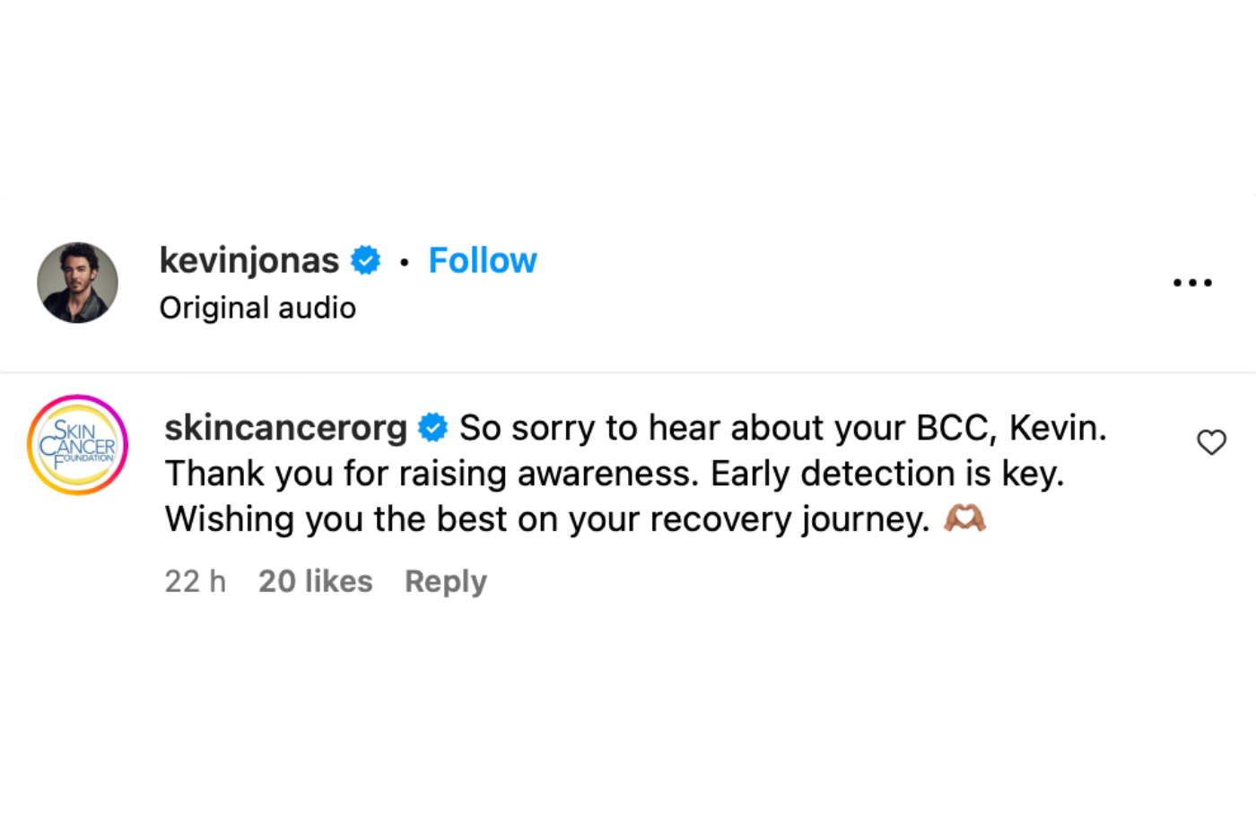1256x837 pixels.
Task: Open kevinjonas profile picture
Action: (x=77, y=283)
